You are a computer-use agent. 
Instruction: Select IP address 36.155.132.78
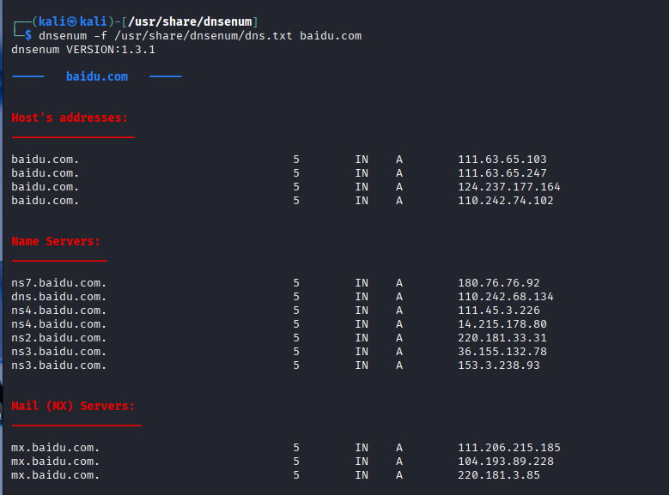[502, 352]
